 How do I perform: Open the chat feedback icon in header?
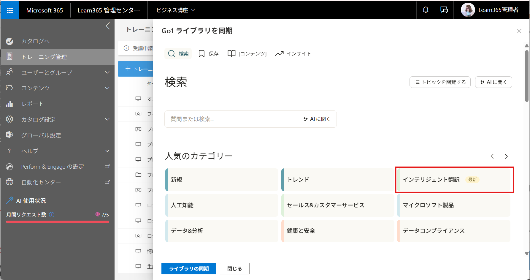[444, 10]
